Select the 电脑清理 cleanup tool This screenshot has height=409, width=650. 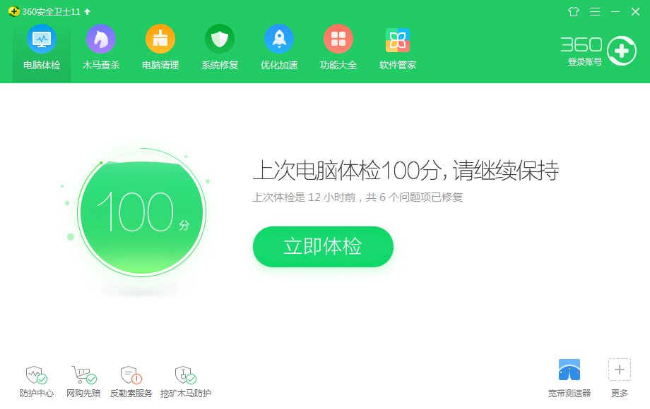(x=160, y=48)
